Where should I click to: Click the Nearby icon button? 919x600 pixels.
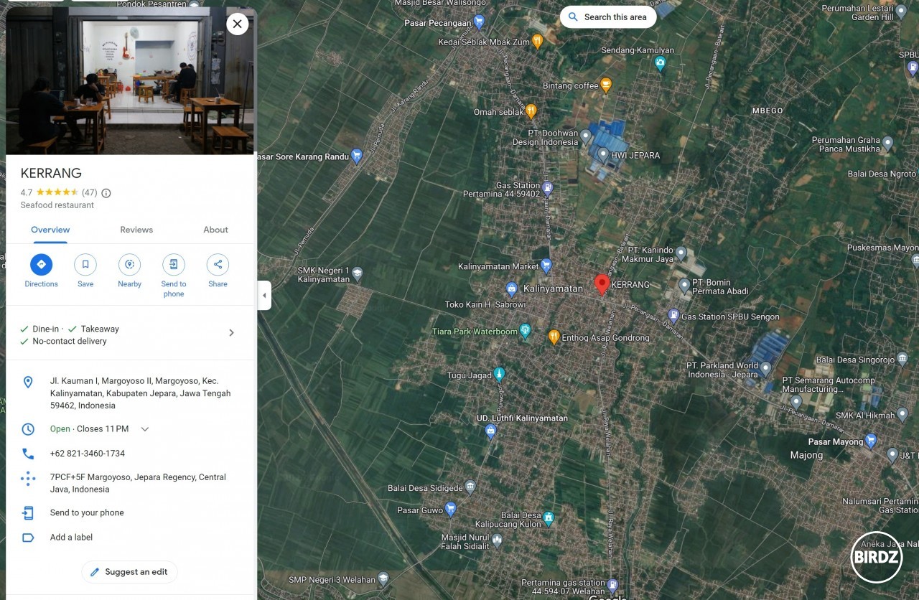pyautogui.click(x=129, y=264)
